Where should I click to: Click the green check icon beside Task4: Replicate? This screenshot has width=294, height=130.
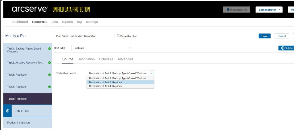49,87
